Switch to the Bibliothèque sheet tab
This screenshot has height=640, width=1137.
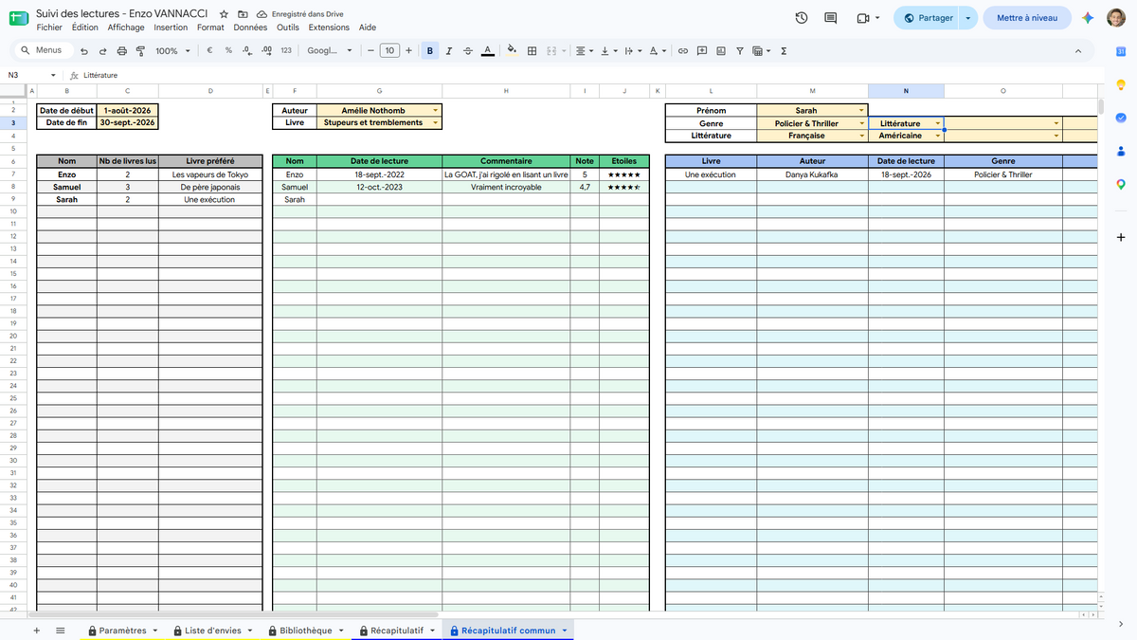[x=304, y=631]
